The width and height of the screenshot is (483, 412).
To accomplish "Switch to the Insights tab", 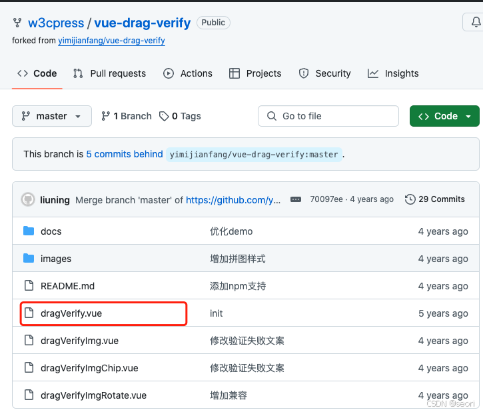I will coord(393,73).
